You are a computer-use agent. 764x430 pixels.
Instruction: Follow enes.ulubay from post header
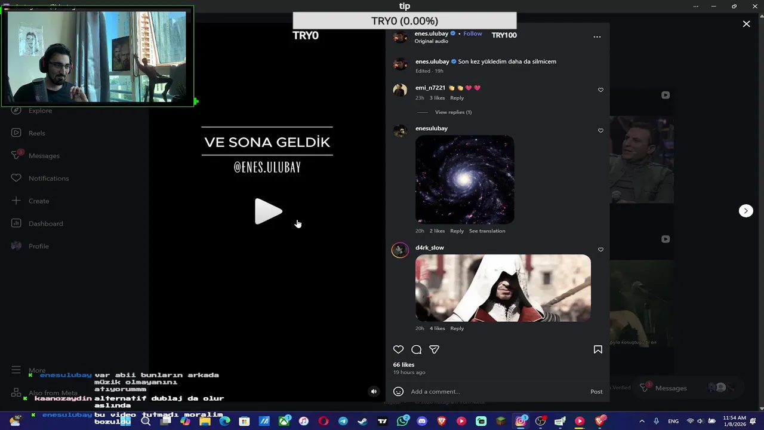(x=473, y=33)
